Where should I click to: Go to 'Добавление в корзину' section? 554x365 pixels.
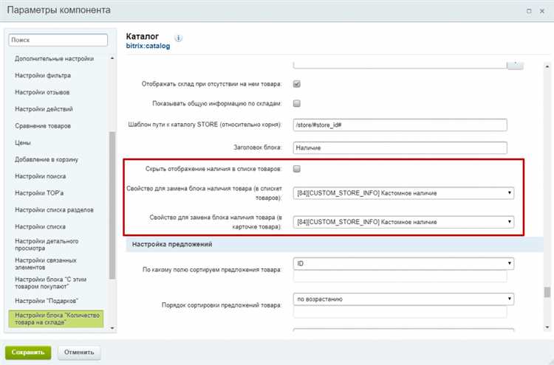click(x=47, y=160)
